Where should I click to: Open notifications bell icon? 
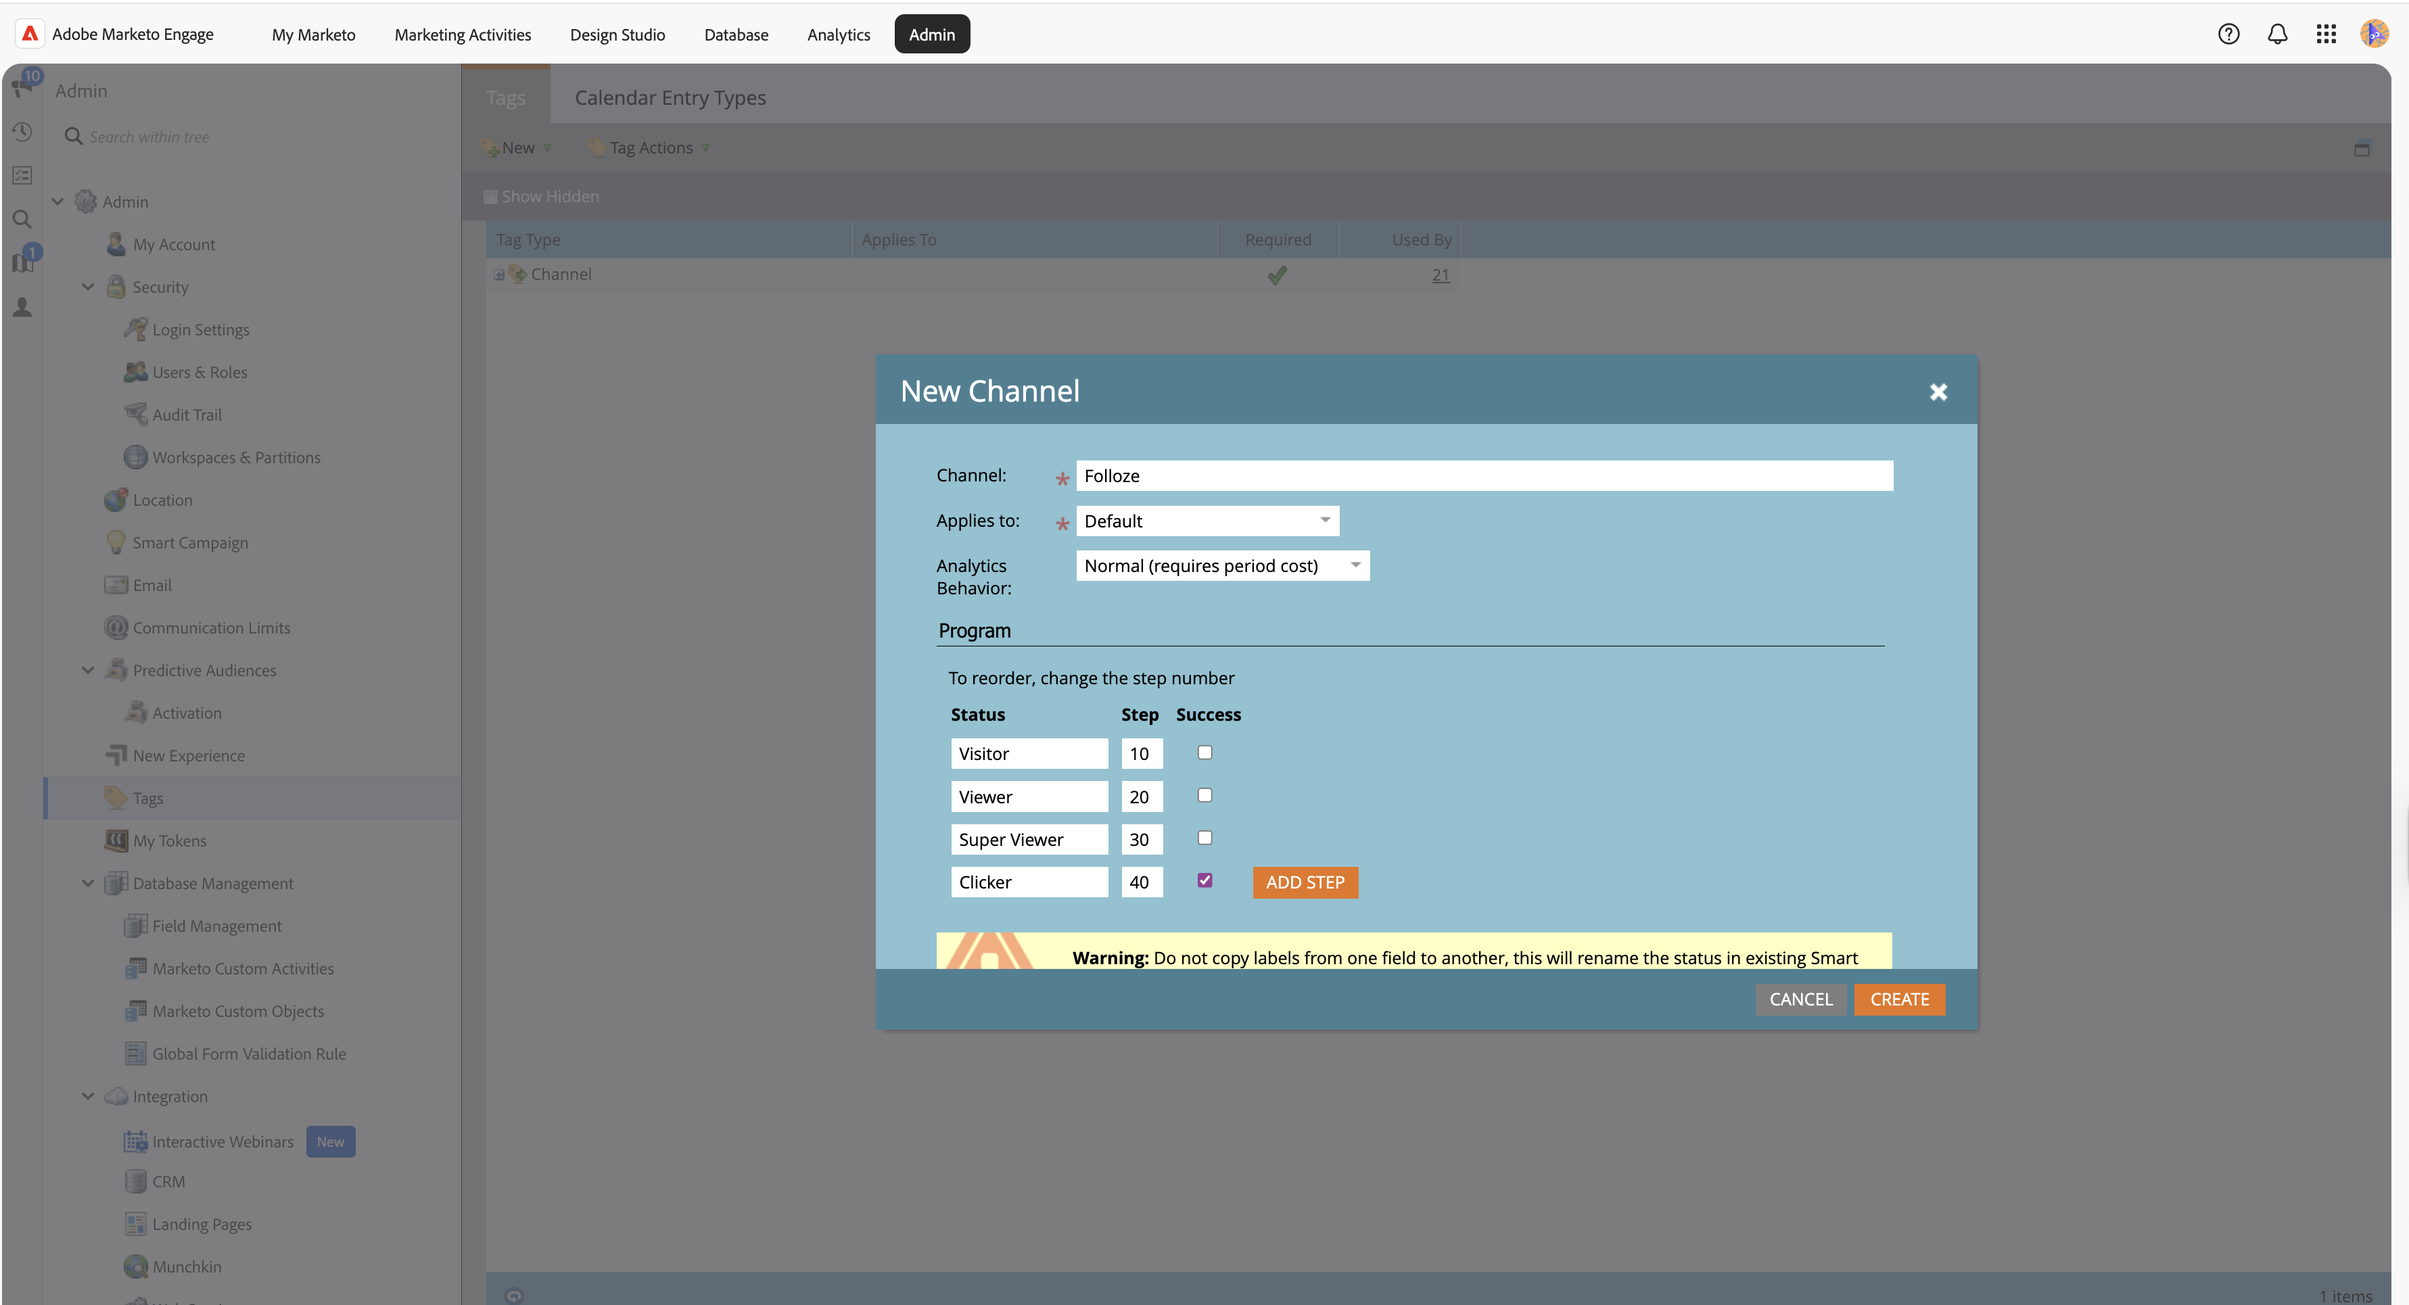(x=2277, y=34)
